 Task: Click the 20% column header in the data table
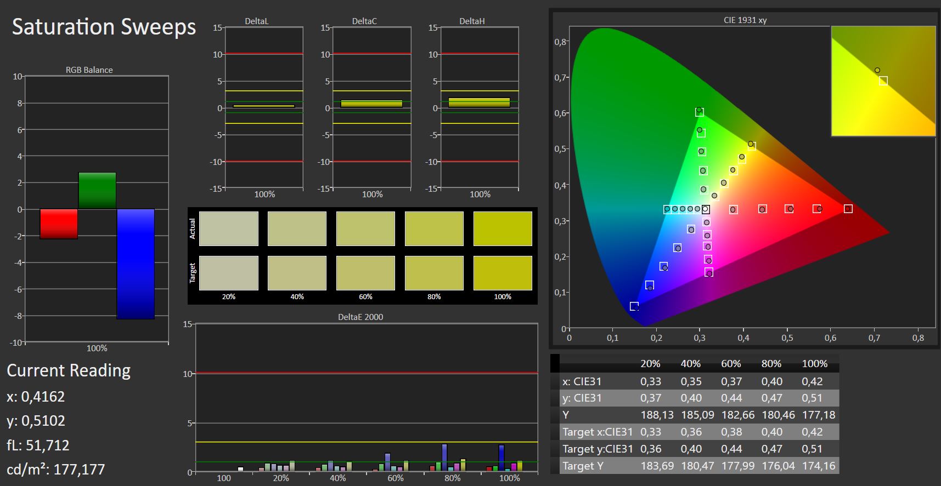click(650, 364)
